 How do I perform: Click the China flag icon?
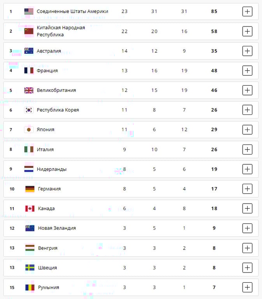(x=29, y=31)
